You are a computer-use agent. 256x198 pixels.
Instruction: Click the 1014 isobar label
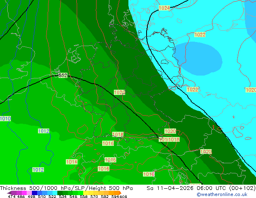click(x=72, y=162)
